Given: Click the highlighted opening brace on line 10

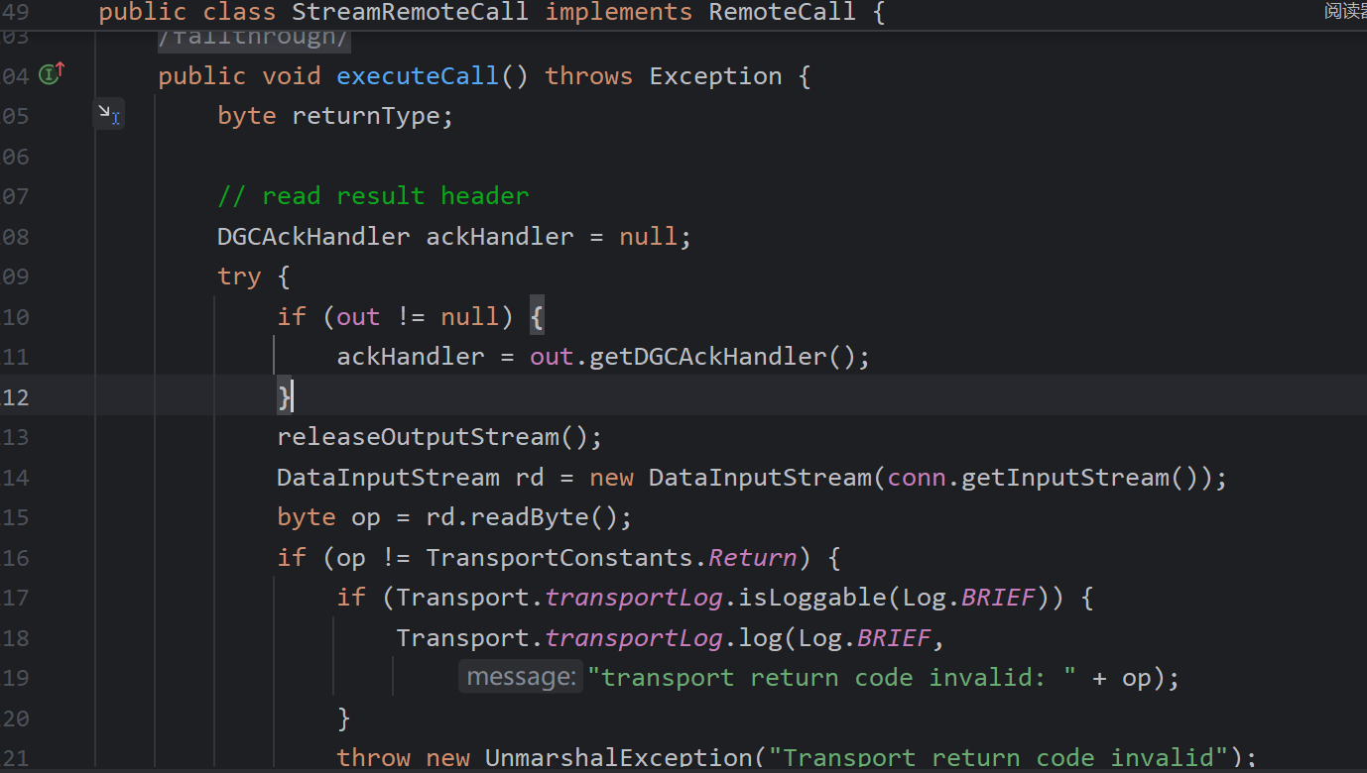Looking at the screenshot, I should 537,317.
